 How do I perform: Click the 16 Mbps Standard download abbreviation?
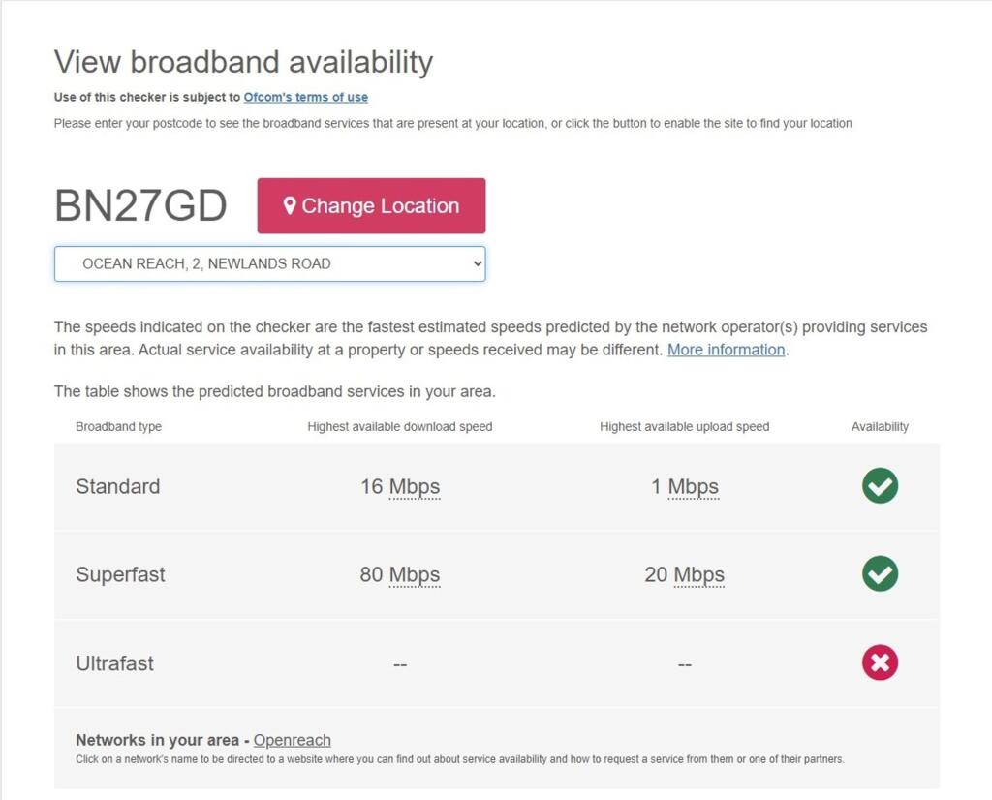tap(415, 486)
